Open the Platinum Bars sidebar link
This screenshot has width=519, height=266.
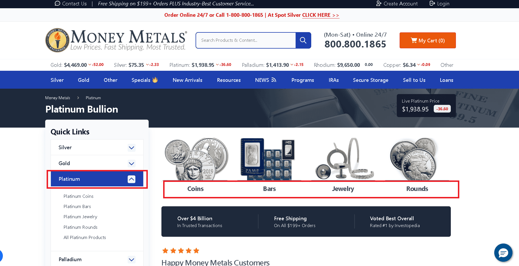[x=77, y=207]
